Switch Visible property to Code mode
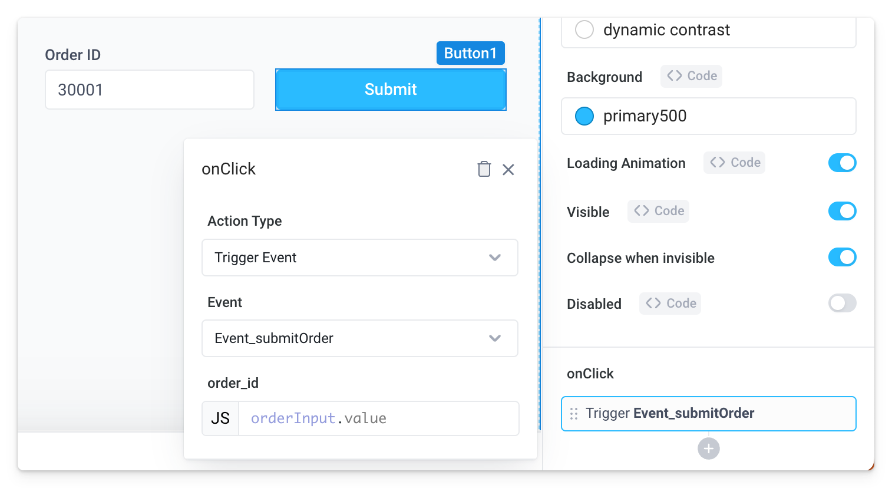The height and width of the screenshot is (488, 892). coord(659,211)
